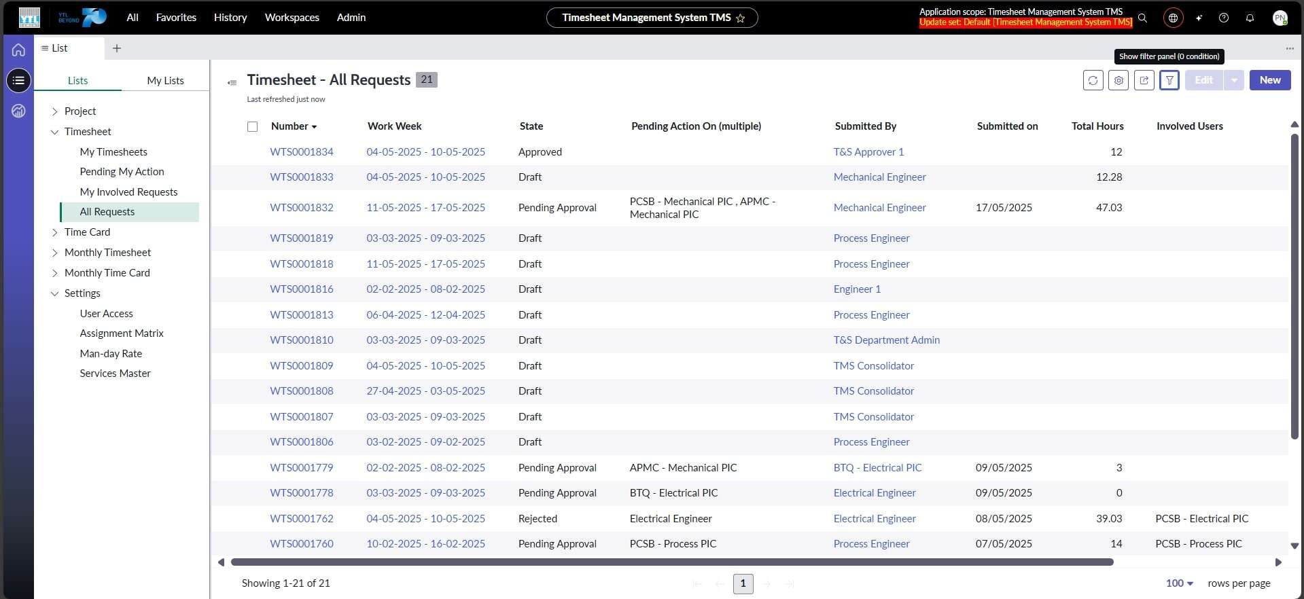The width and height of the screenshot is (1304, 599).
Task: Favorite Timesheet Management System with star icon
Action: 741,18
